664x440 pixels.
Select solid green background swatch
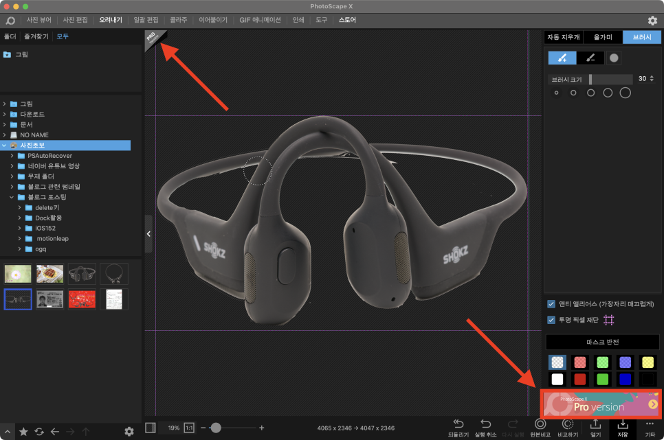click(x=603, y=379)
